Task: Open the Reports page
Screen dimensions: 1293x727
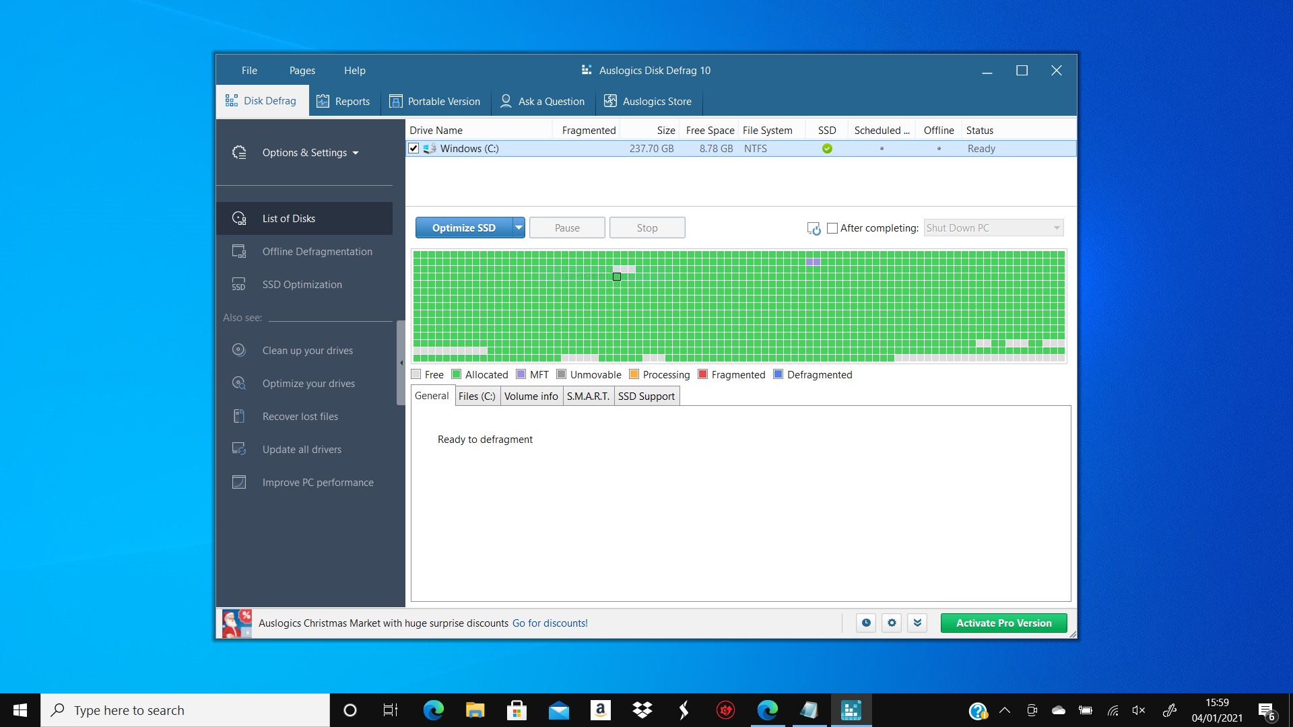Action: (343, 101)
